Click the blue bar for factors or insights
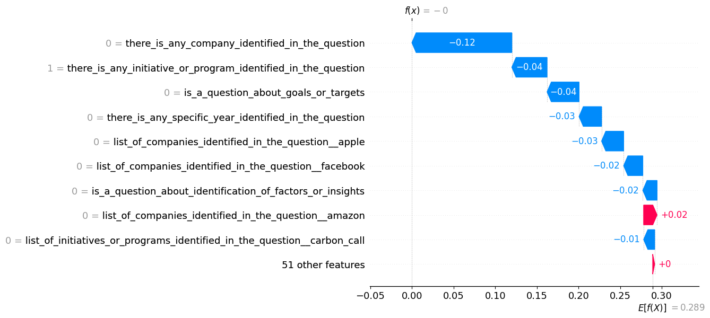Screen dimensions: 710x318 pos(650,191)
